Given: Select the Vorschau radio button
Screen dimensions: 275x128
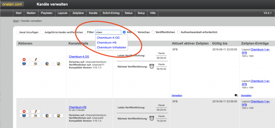Looking at the screenshot, I should 135,32.
